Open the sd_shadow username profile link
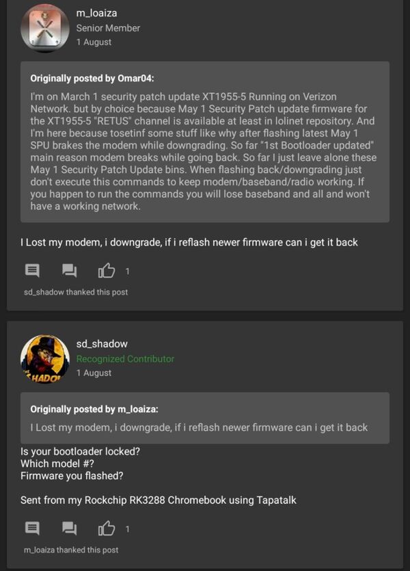Image resolution: width=410 pixels, height=571 pixels. click(x=102, y=344)
